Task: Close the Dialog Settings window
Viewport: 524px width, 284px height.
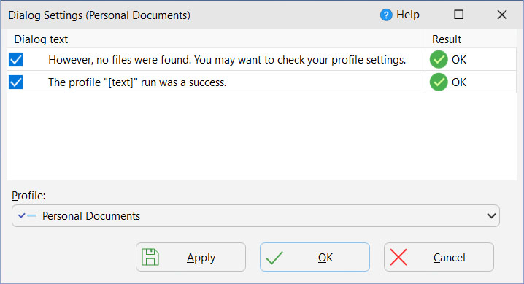Action: point(502,15)
